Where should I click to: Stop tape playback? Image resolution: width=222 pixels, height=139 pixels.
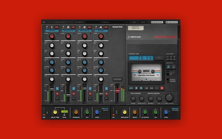pos(136,88)
